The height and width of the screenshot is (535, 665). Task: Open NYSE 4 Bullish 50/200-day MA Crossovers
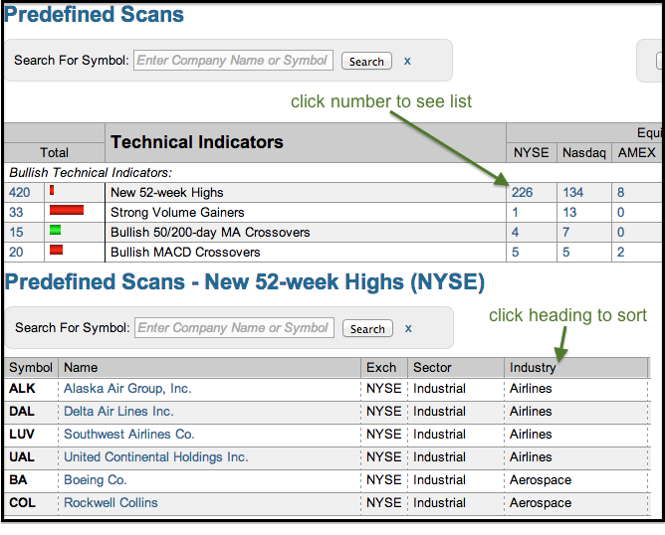point(515,232)
